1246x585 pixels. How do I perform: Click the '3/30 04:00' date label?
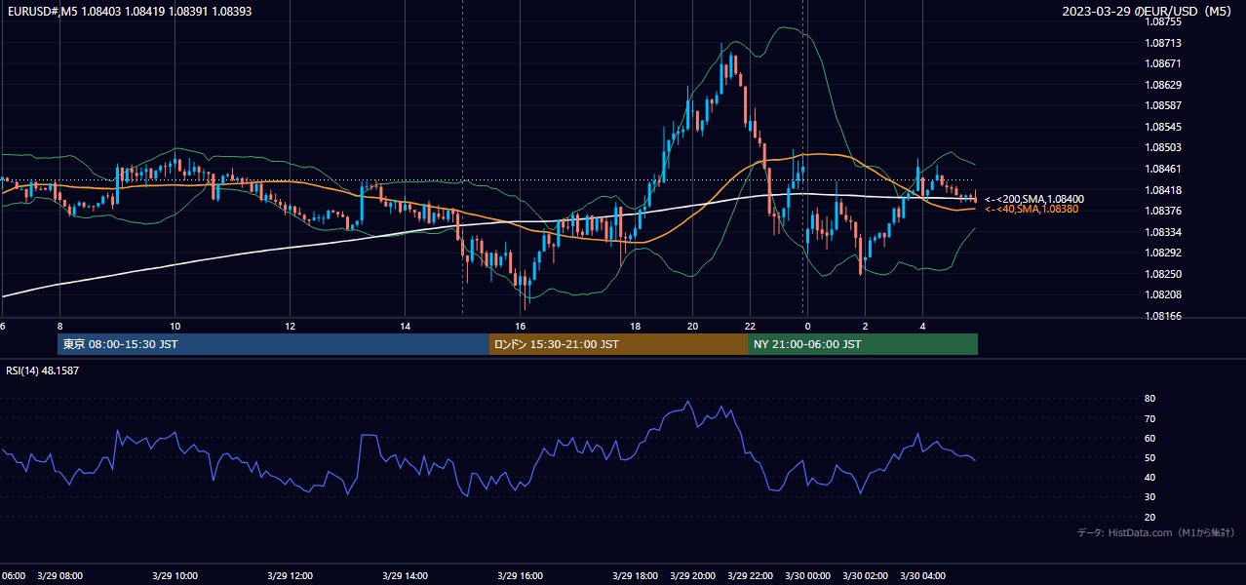922,576
